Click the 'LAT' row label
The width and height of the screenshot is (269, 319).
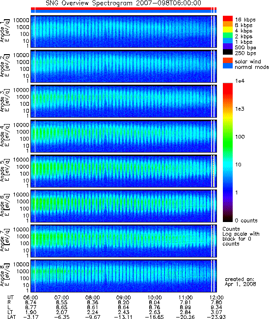[x=12, y=317]
